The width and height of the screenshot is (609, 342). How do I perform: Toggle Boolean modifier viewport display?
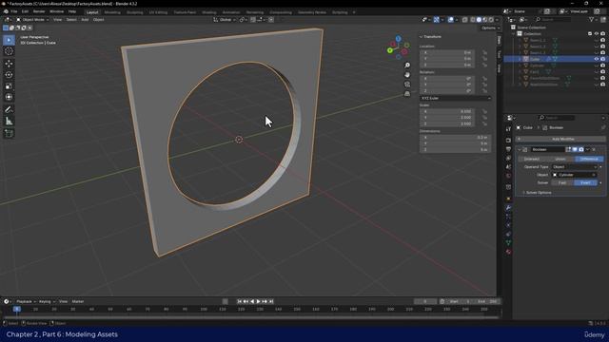click(x=575, y=149)
